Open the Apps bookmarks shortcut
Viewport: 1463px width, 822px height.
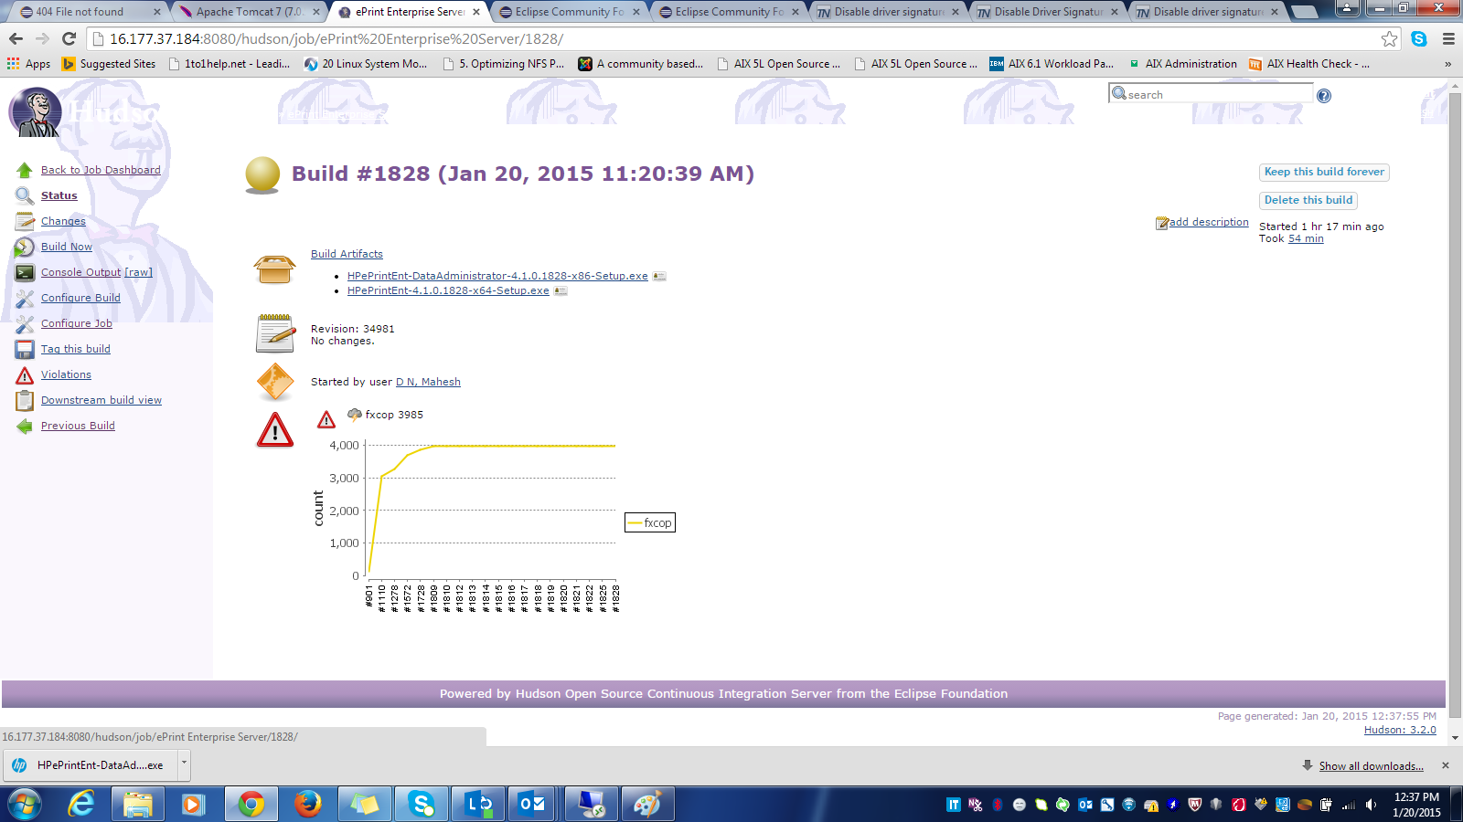[28, 64]
